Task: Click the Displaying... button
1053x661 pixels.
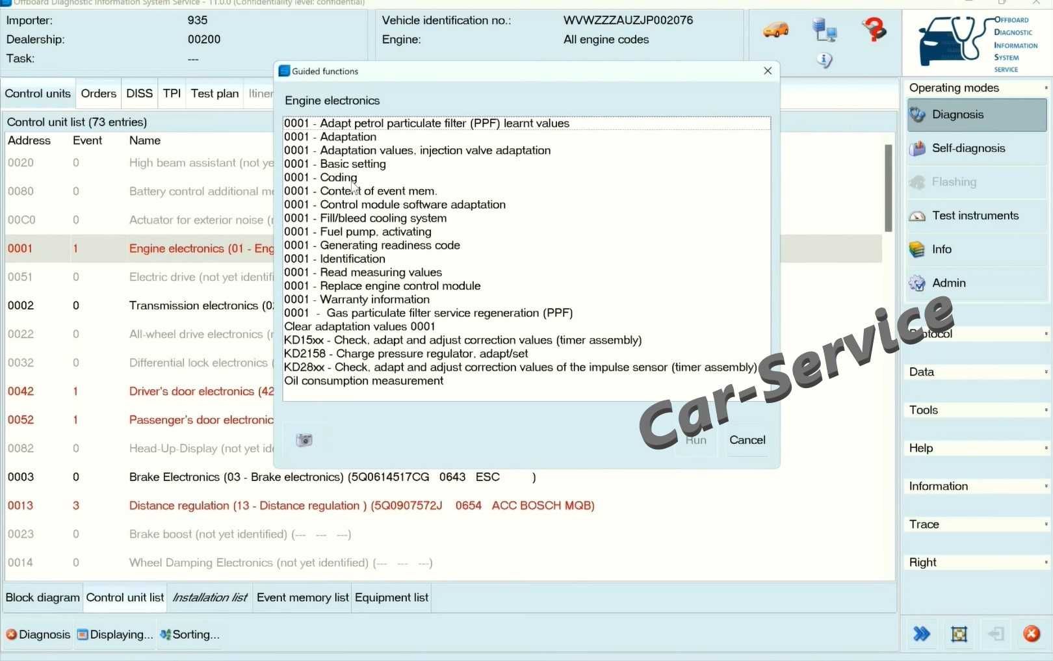Action: coord(115,634)
